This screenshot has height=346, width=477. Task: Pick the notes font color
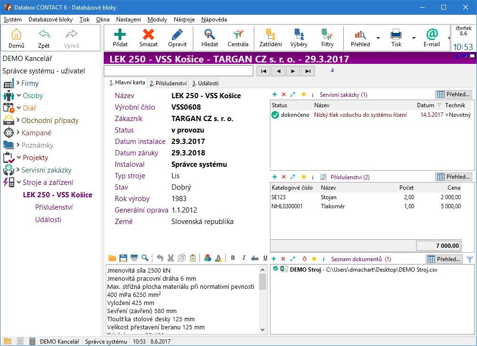click(219, 258)
